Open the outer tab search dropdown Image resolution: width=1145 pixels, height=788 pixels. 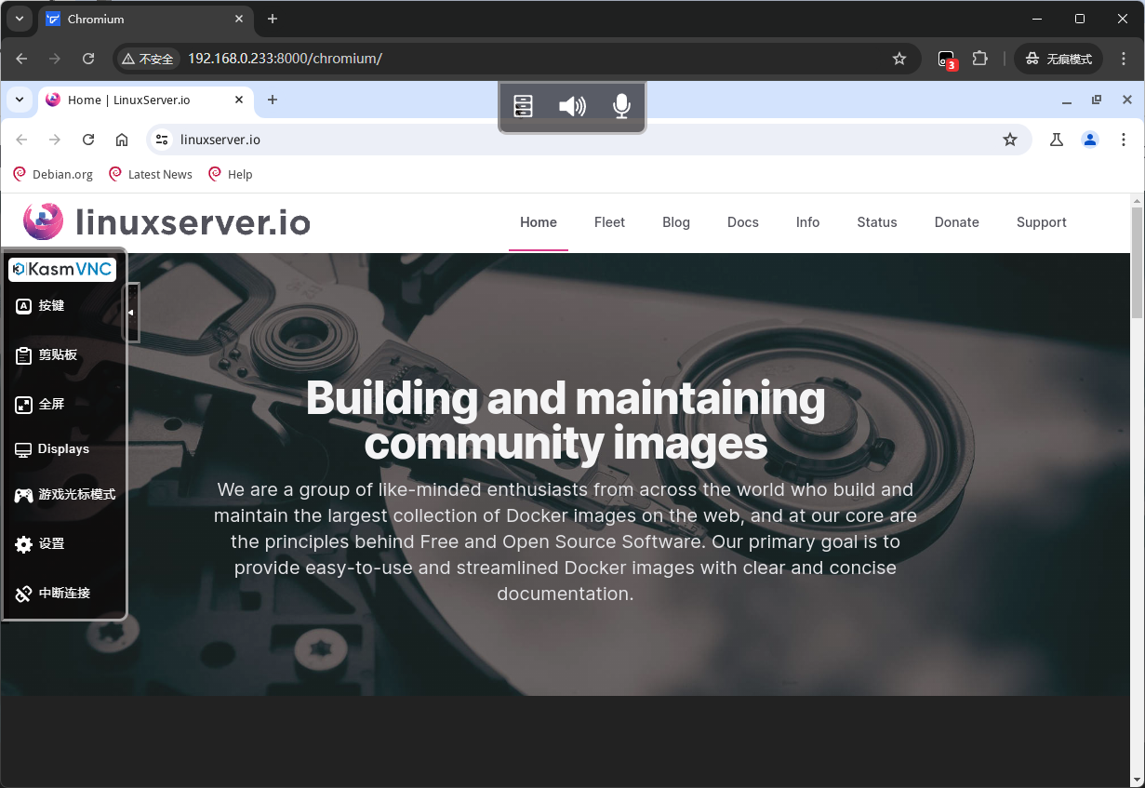[x=19, y=19]
